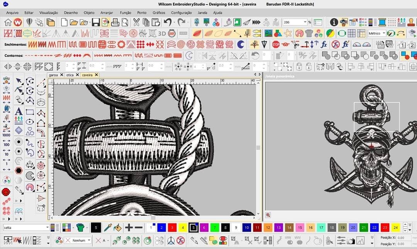
Task: Click the rubber stamp icon
Action: pyautogui.click(x=412, y=22)
